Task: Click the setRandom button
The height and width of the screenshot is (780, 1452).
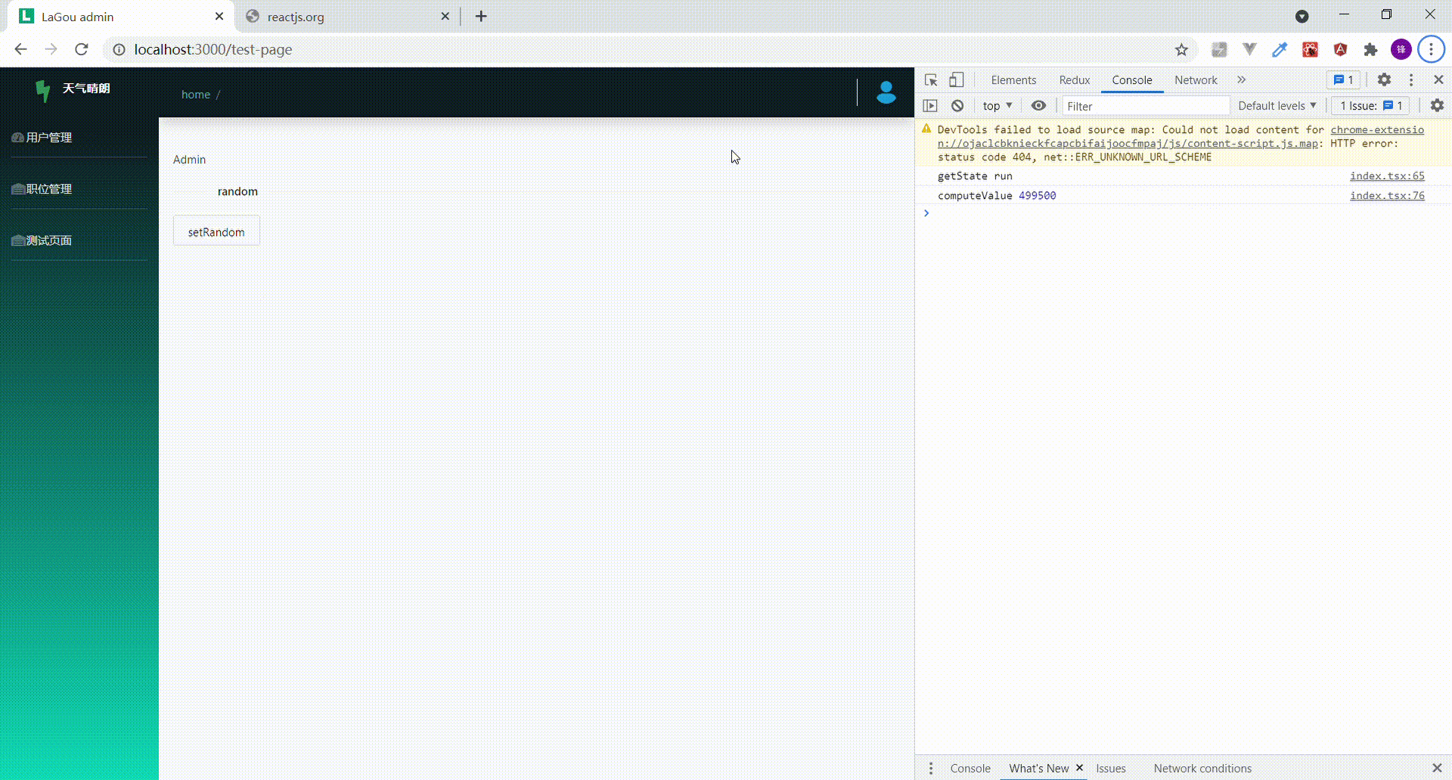Action: click(216, 231)
